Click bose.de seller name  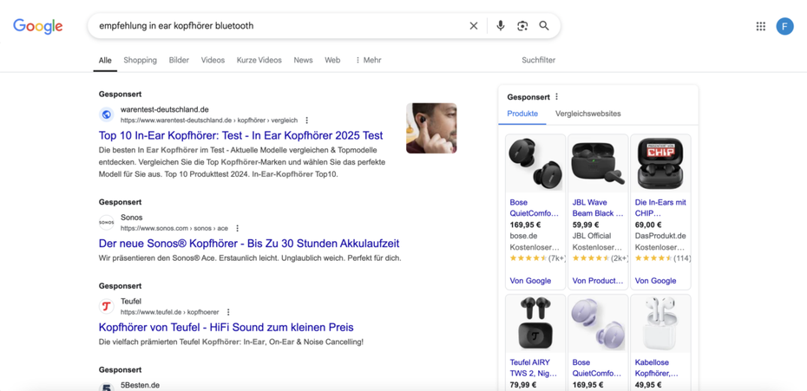point(523,236)
